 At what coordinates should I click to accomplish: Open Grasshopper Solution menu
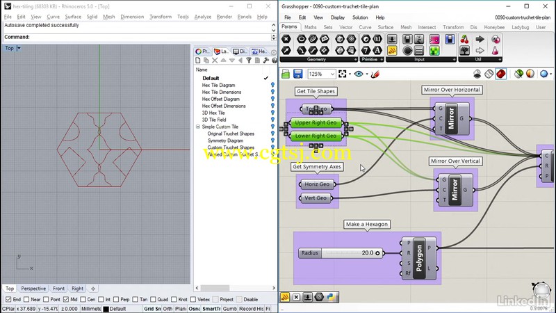[x=360, y=17]
